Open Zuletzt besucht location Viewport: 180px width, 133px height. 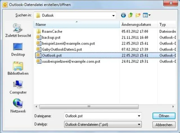click(18, 30)
